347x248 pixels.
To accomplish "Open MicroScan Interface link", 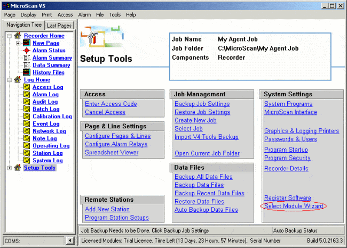I will pos(290,112).
